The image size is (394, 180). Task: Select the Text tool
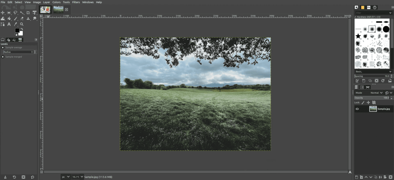point(9,24)
